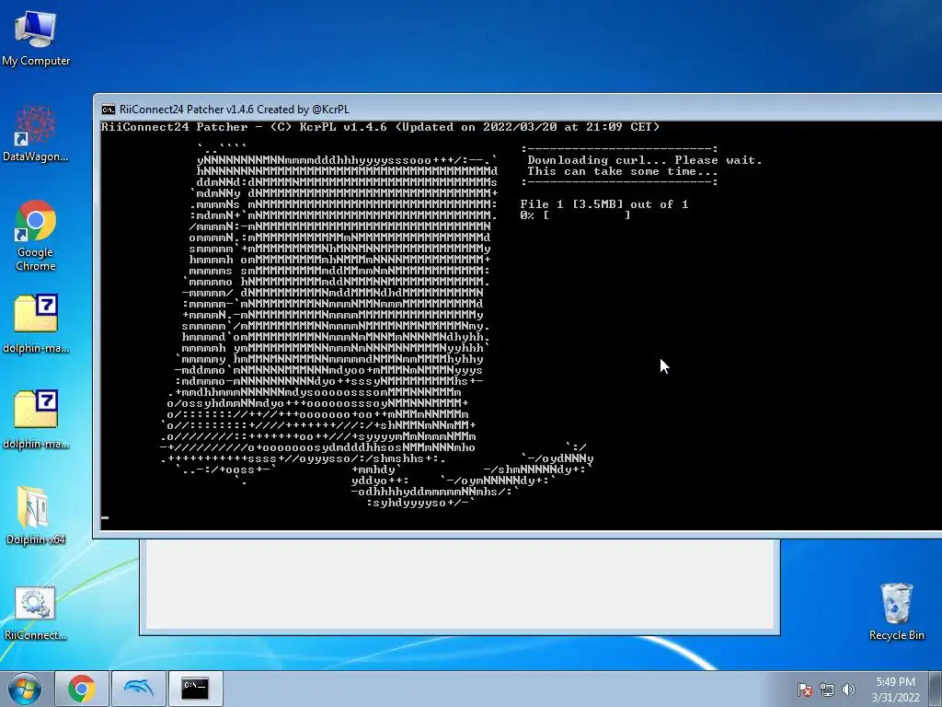The width and height of the screenshot is (942, 707).
Task: Open the clock showing 5:49 PM
Action: point(895,690)
